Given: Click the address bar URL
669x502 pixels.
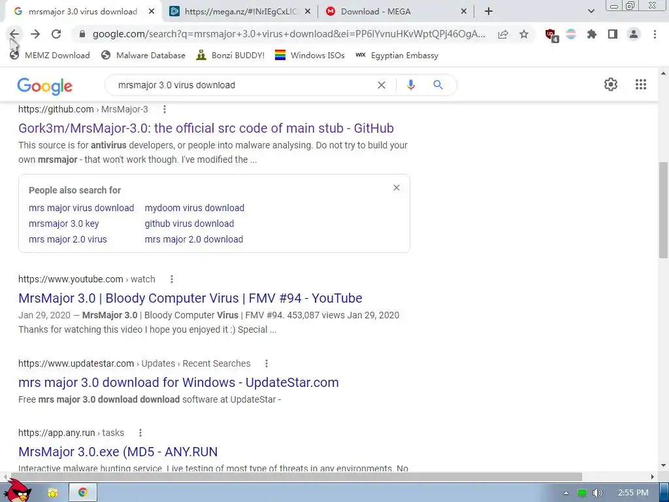Looking at the screenshot, I should tap(289, 34).
